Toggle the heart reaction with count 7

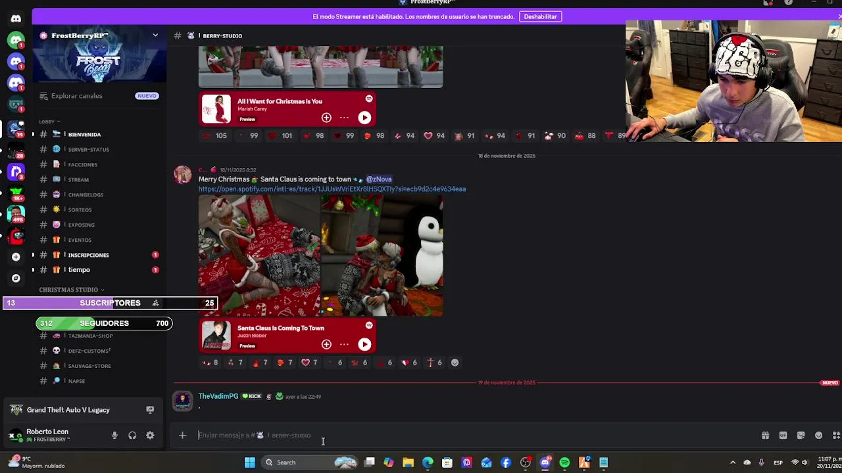[x=309, y=363]
